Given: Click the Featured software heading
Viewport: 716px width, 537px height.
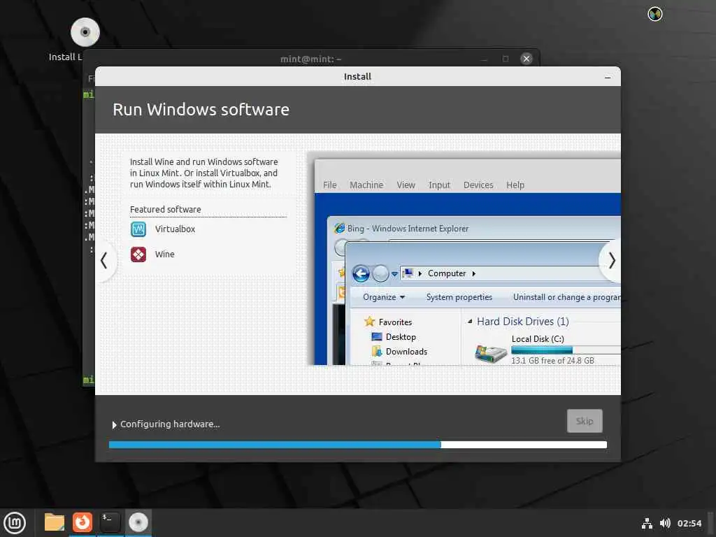Looking at the screenshot, I should 165,209.
